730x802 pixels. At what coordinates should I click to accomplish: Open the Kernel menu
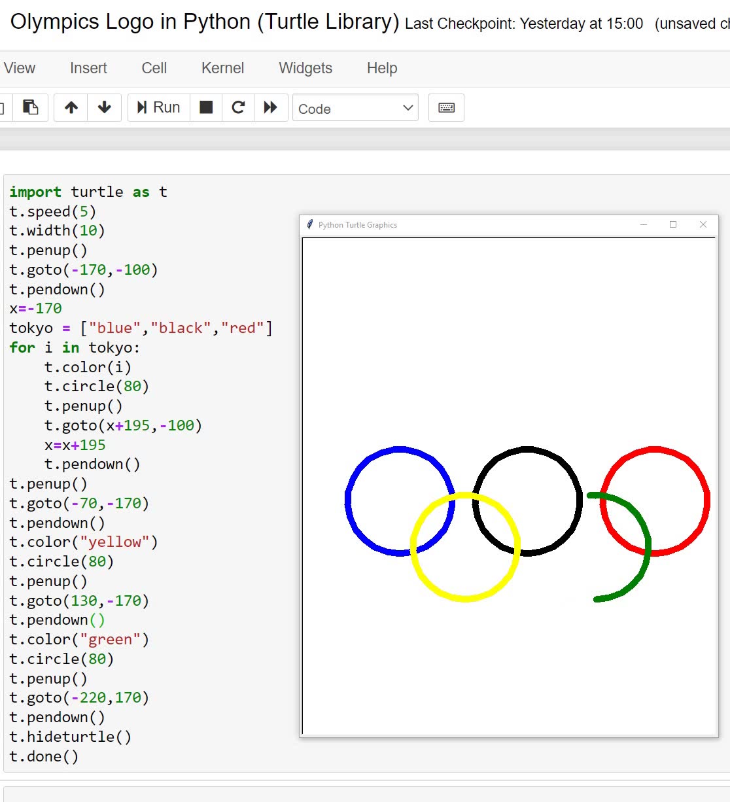pyautogui.click(x=222, y=68)
